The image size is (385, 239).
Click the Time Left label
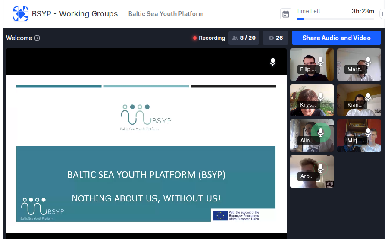308,11
